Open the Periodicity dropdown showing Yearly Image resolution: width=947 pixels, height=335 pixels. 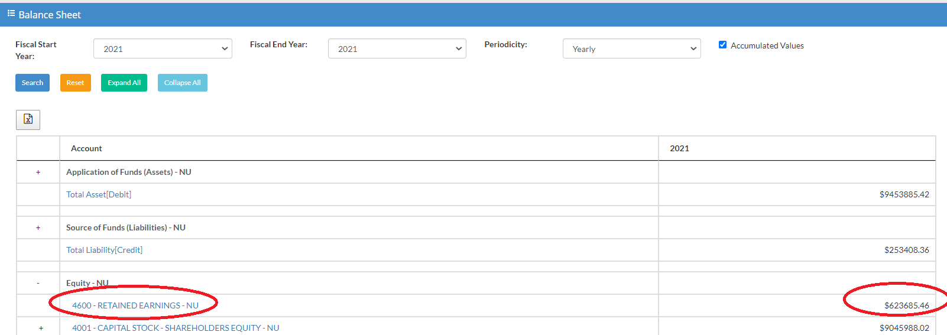tap(632, 48)
